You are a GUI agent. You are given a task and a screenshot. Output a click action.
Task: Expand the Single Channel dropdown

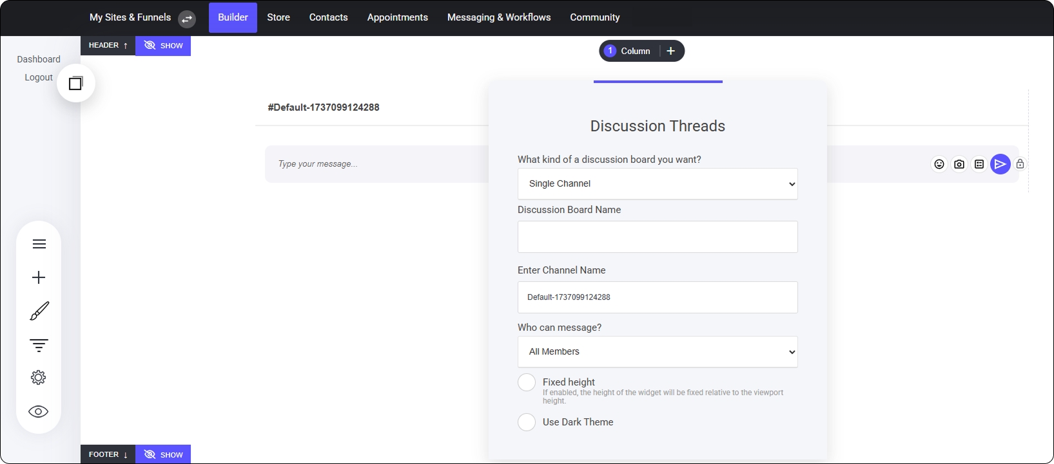pyautogui.click(x=658, y=184)
